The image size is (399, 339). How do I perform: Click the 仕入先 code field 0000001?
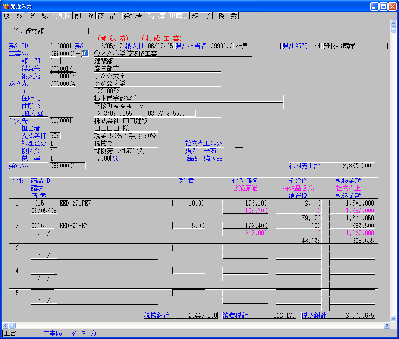61,121
